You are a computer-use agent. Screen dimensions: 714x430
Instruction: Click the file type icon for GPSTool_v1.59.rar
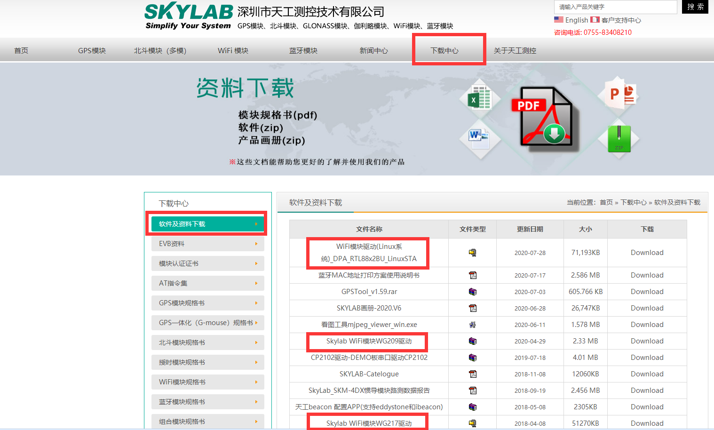[473, 292]
